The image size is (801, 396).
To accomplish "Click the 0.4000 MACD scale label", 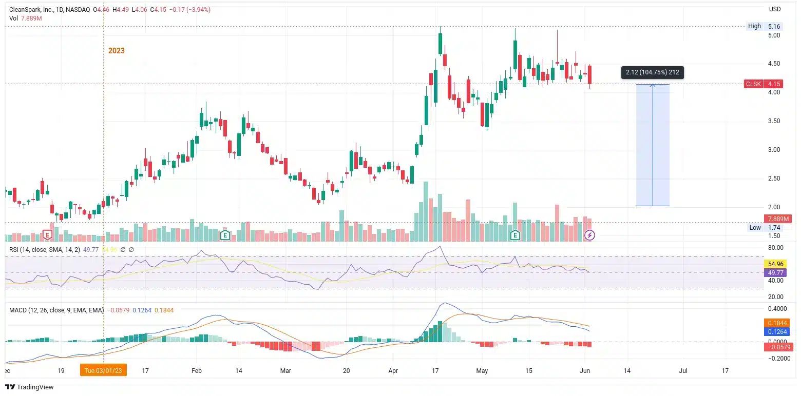I will click(777, 309).
